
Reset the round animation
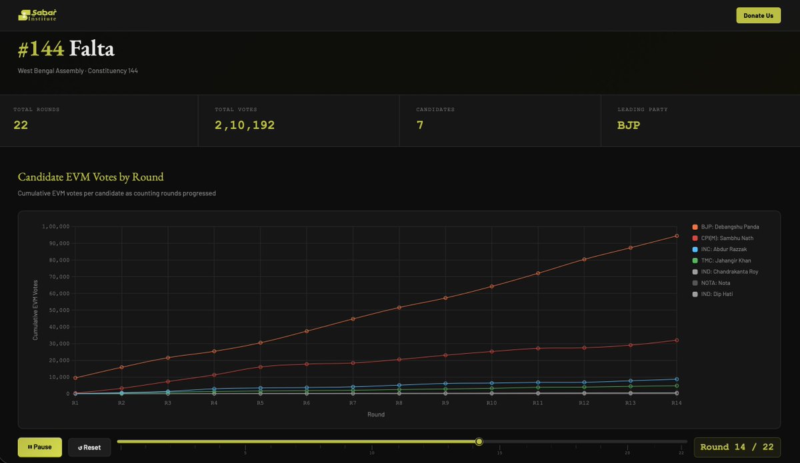[89, 447]
